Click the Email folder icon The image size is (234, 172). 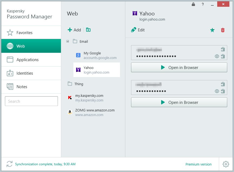(x=75, y=41)
